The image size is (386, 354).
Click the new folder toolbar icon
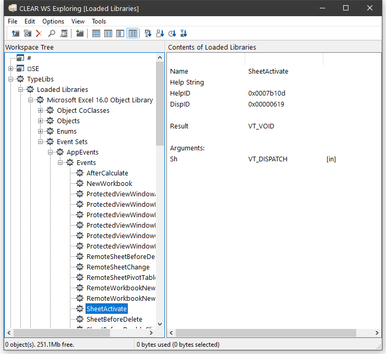tap(80, 33)
